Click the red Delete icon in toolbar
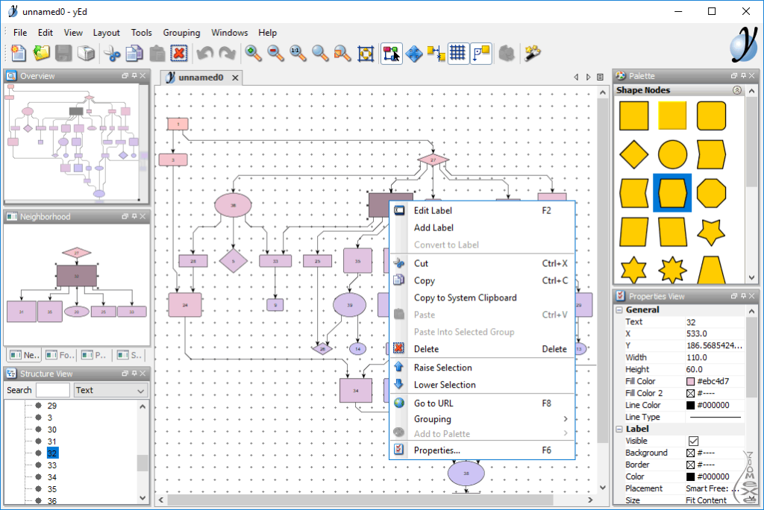The image size is (764, 510). (179, 53)
